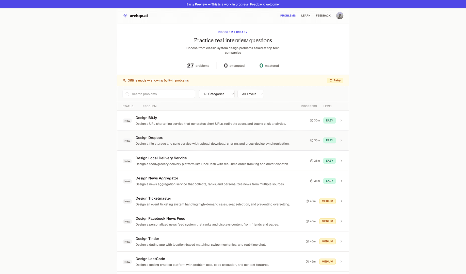Click the clock icon in Local Delivery Service row
The height and width of the screenshot is (274, 466).
(x=311, y=161)
